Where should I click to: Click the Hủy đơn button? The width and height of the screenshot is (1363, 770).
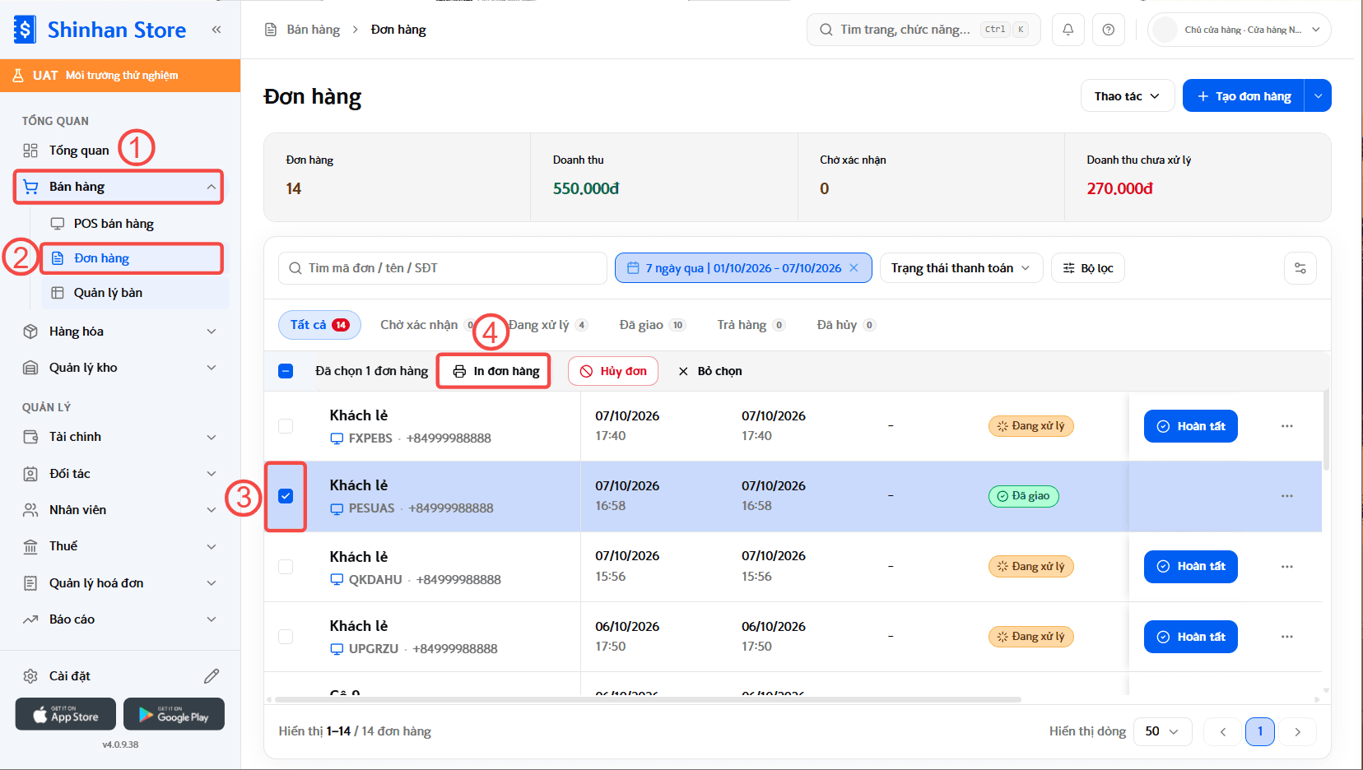pos(613,371)
